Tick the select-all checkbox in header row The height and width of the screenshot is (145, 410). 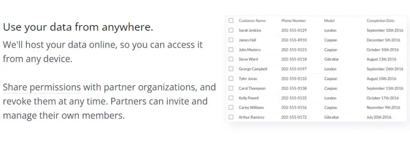[231, 21]
